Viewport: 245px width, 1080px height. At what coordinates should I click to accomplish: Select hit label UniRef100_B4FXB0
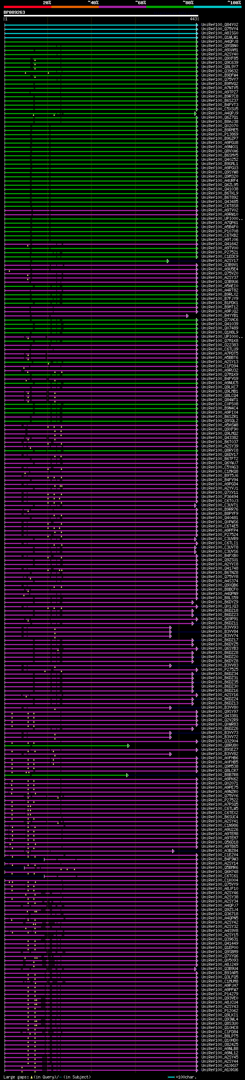(x=220, y=556)
